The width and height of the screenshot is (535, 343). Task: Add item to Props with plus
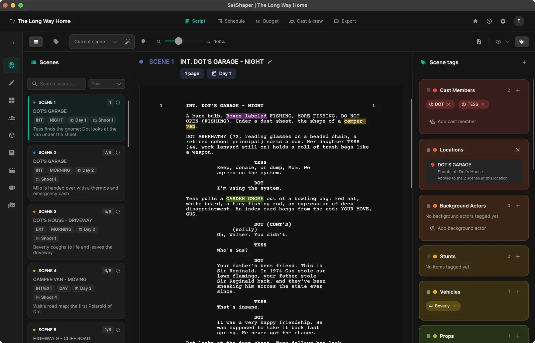[518, 336]
